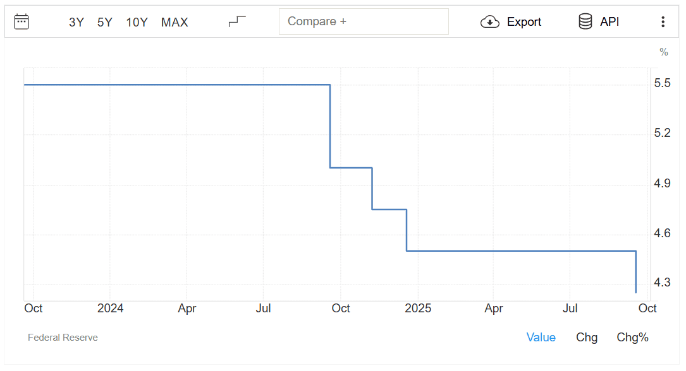Click the Compare + input field
Image resolution: width=686 pixels, height=371 pixels.
click(x=364, y=21)
